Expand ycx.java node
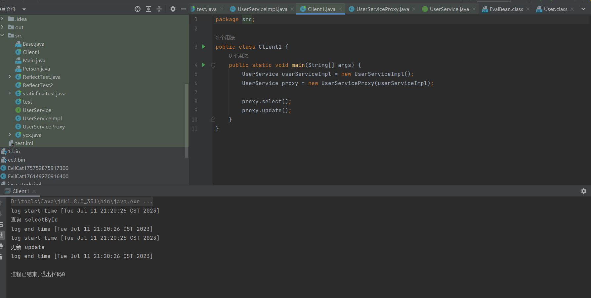This screenshot has width=591, height=298. [10, 135]
